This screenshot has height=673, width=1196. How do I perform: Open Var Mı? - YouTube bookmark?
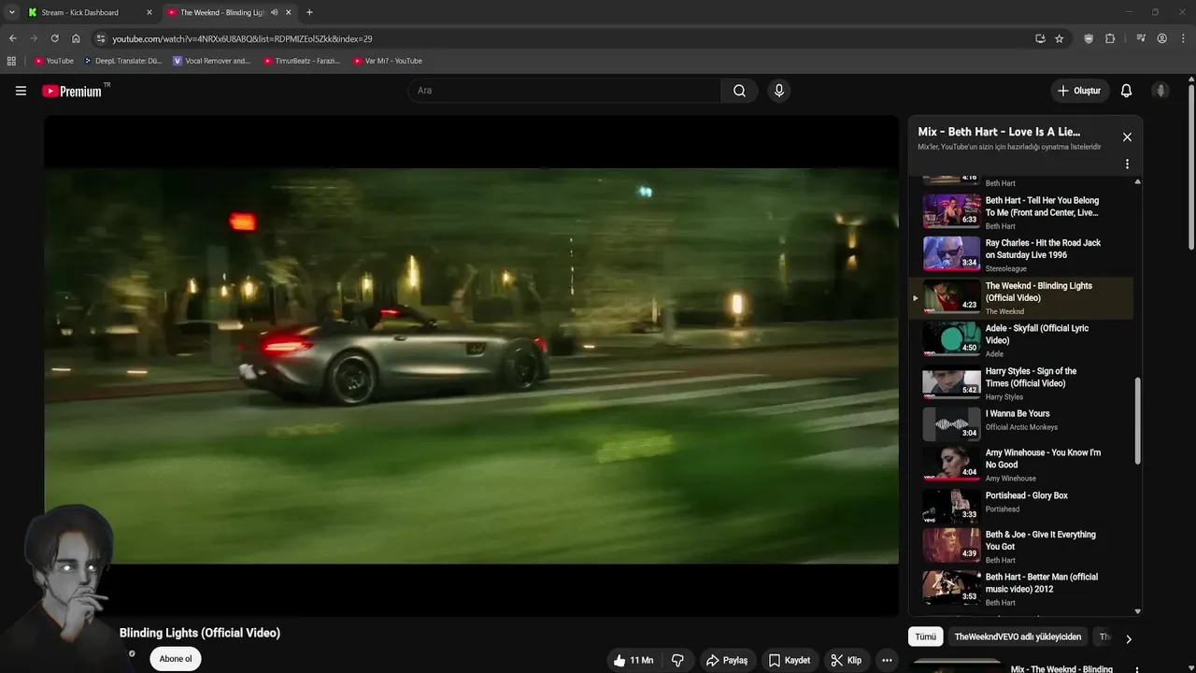pyautogui.click(x=388, y=61)
